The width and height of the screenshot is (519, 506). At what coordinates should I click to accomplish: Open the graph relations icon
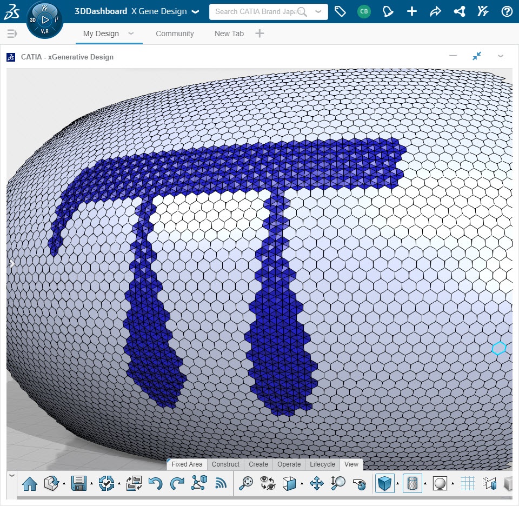[x=199, y=483]
